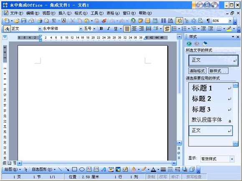
Task: Click the Save icon in toolbar
Action: 24,21
